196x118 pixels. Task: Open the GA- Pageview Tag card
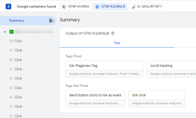pos(104,69)
